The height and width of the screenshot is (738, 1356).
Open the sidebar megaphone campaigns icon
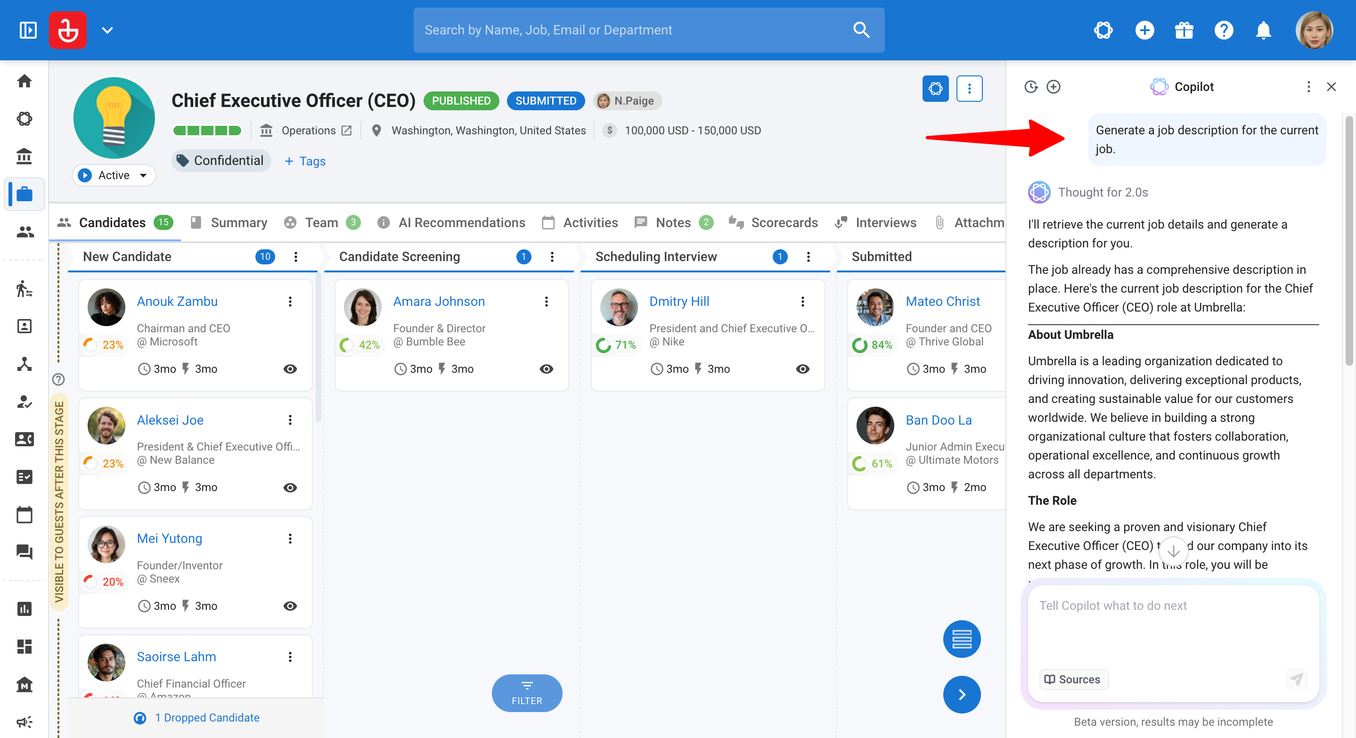(x=24, y=722)
